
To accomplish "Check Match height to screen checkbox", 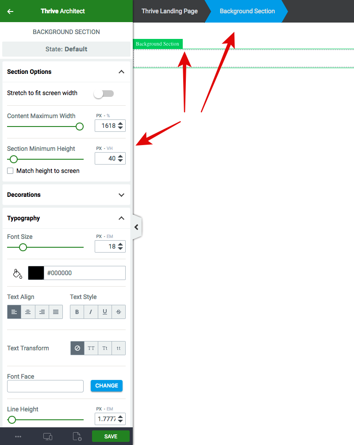I will (x=10, y=171).
